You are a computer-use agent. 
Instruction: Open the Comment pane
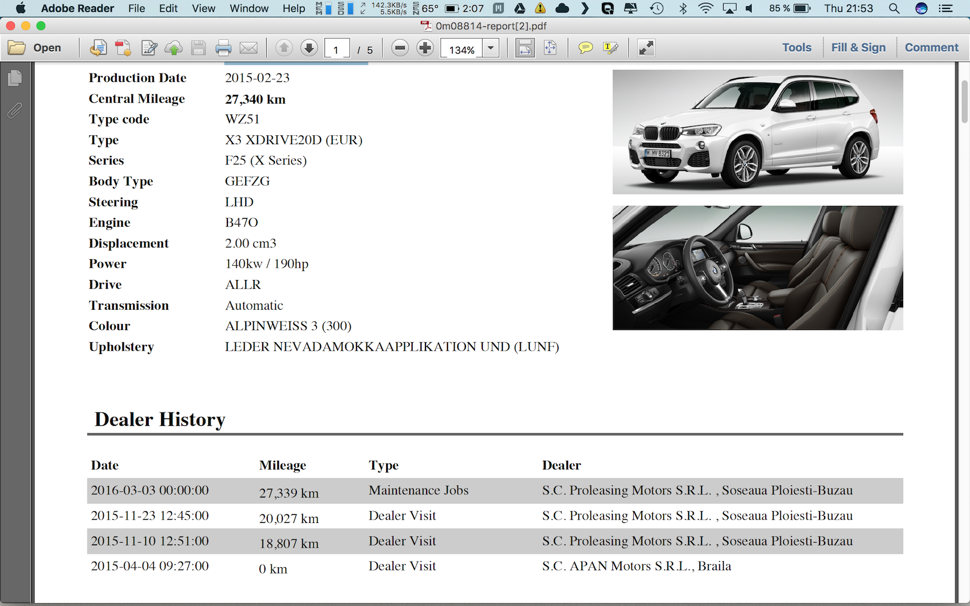[931, 48]
